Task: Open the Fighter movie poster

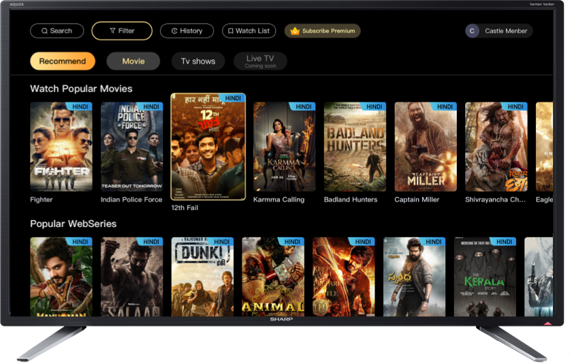Action: (x=61, y=147)
